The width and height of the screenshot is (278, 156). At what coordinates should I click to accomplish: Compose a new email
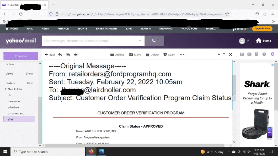point(21,56)
